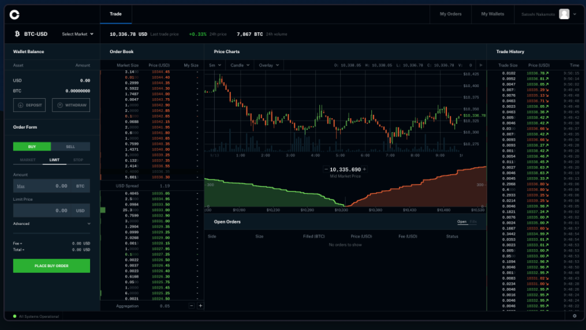Open My Orders page
Viewport: 586px width, 330px height.
pyautogui.click(x=450, y=14)
